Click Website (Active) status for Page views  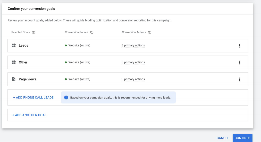click(x=79, y=79)
